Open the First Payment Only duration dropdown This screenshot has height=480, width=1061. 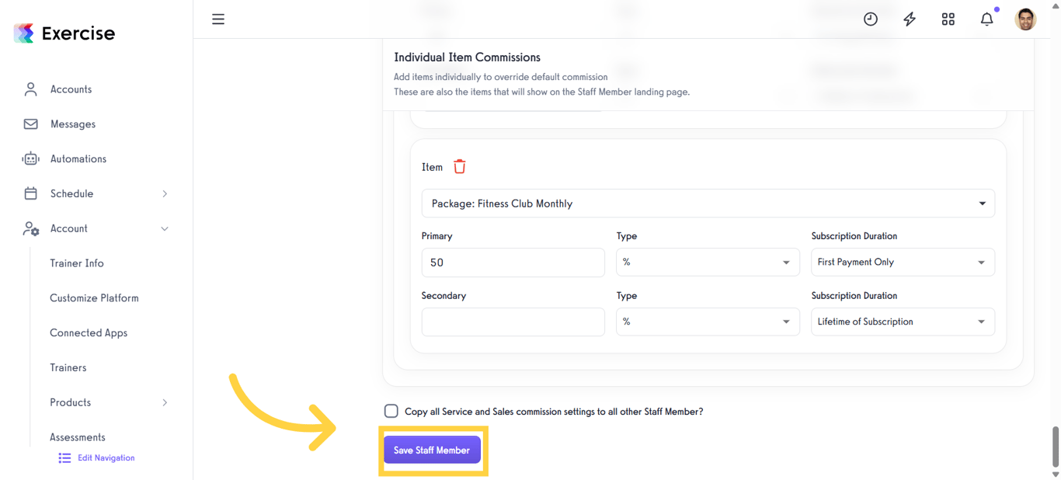[903, 263]
